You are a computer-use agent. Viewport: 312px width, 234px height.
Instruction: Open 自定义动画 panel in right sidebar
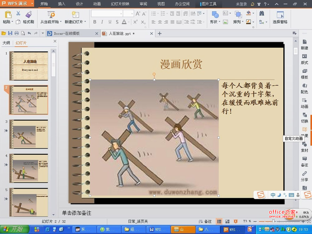[305, 131]
